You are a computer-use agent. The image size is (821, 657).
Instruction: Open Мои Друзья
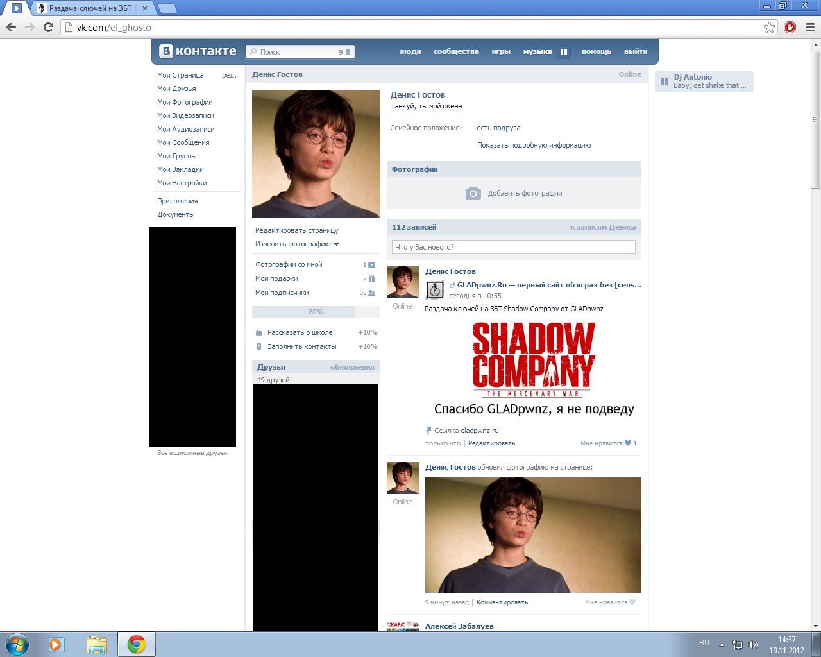click(x=176, y=89)
